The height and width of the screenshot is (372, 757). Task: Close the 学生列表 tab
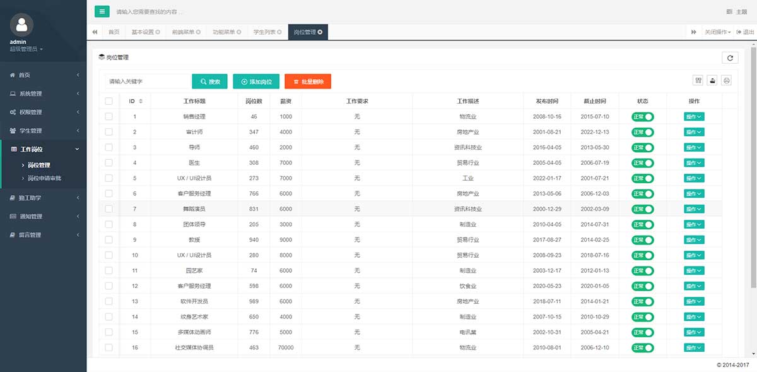click(280, 32)
